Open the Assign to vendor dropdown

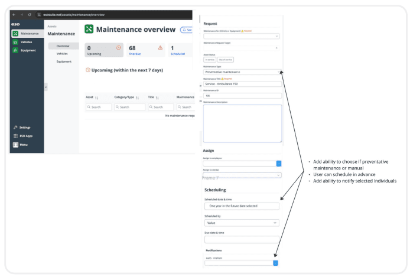point(242,175)
